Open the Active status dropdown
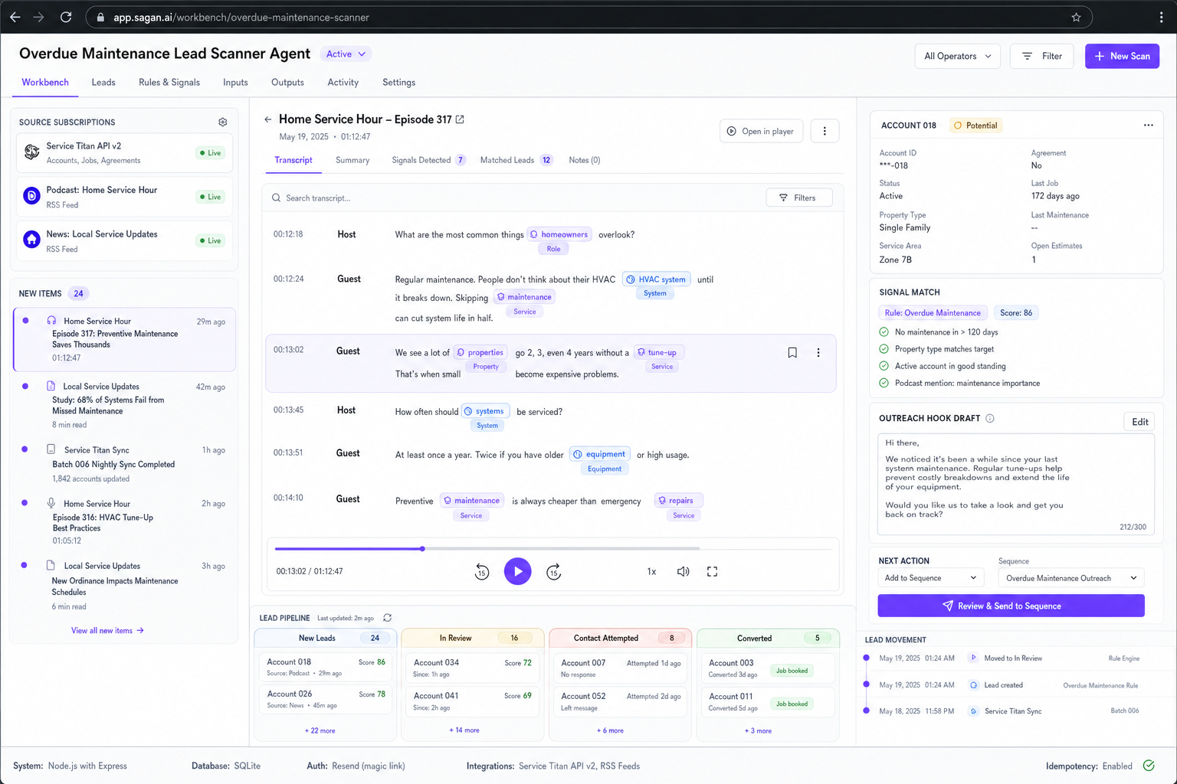 [x=346, y=54]
